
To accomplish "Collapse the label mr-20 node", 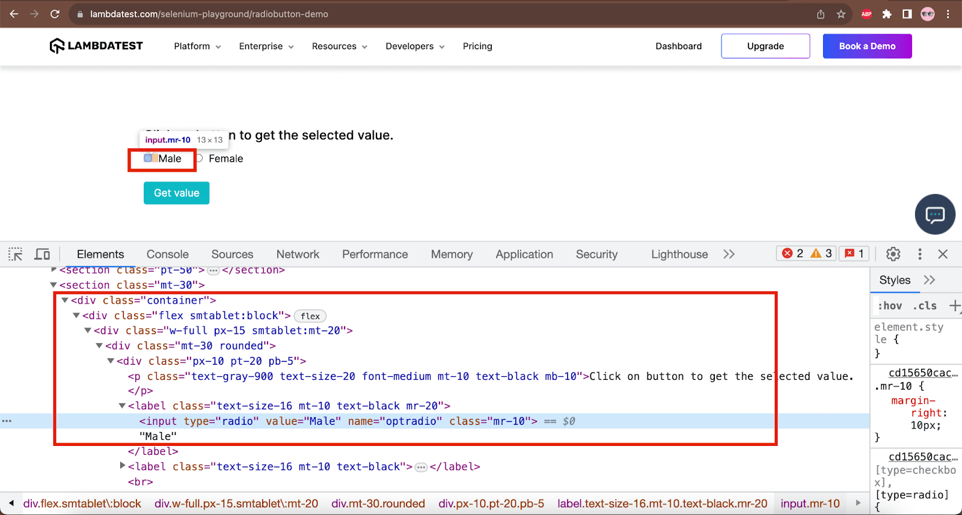I will click(x=122, y=406).
